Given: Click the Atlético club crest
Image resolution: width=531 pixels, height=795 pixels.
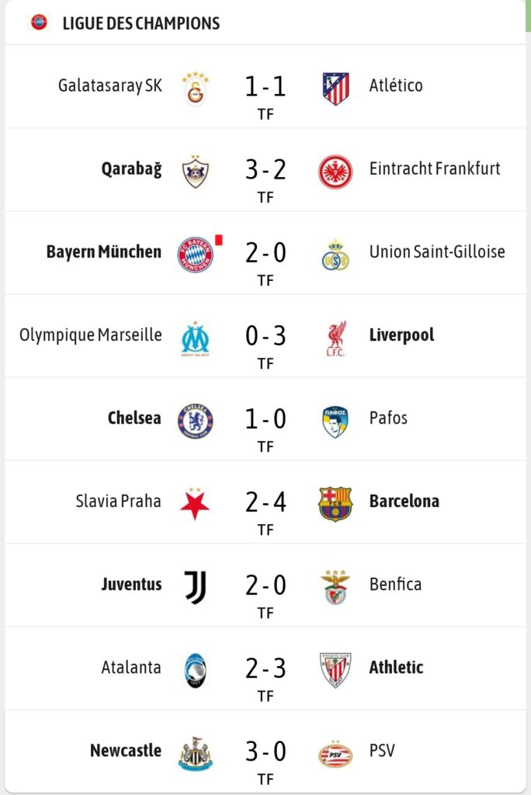Looking at the screenshot, I should tap(335, 88).
